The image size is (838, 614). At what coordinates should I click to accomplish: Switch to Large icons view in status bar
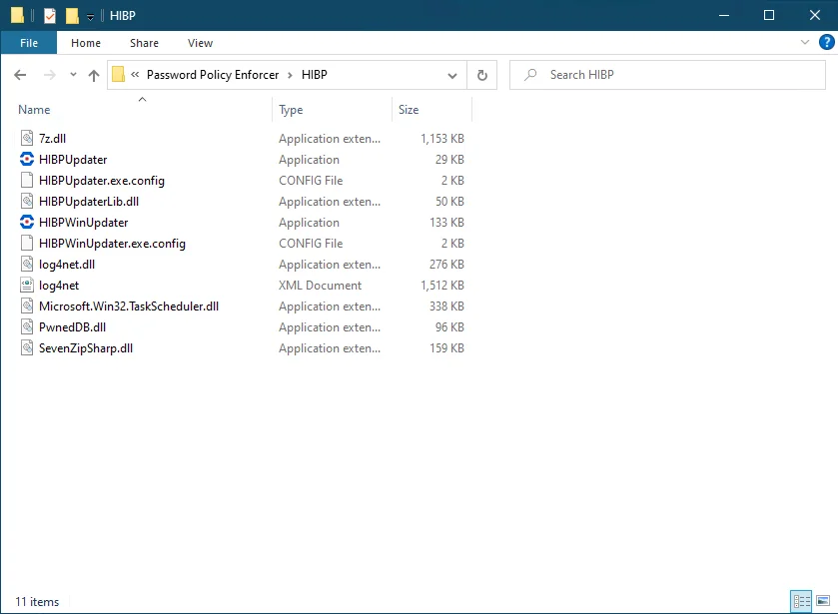(x=823, y=601)
